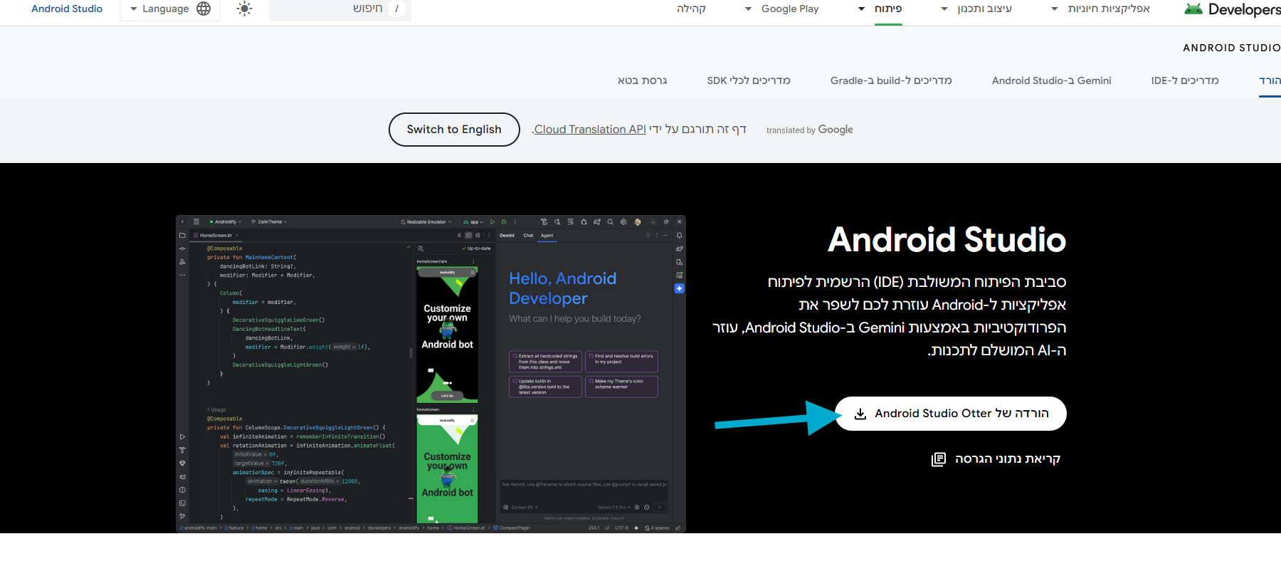Screen dimensions: 1281x566
Task: Click the globe language icon
Action: point(204,9)
